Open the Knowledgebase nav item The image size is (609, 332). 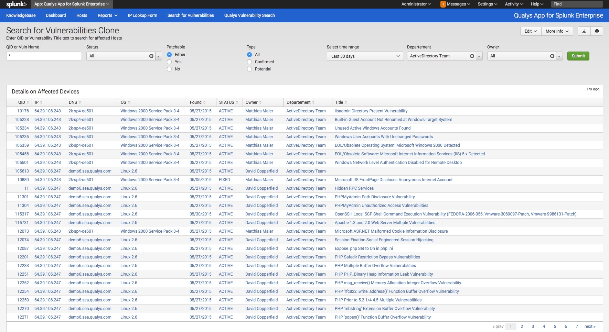tap(21, 15)
